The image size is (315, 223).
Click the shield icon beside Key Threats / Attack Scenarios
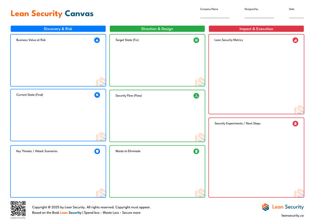(x=97, y=151)
